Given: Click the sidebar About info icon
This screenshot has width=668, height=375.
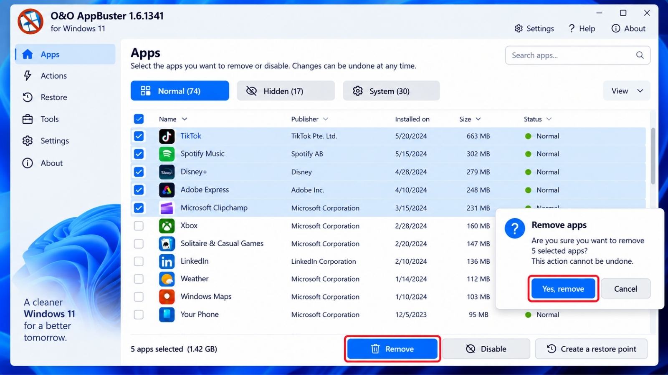Looking at the screenshot, I should click(x=28, y=163).
